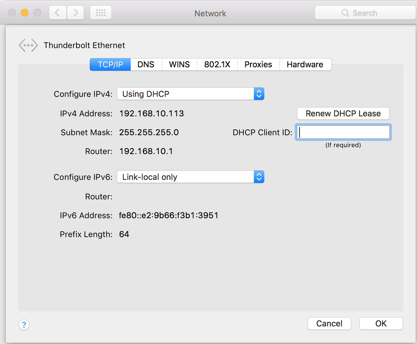Click the Renew DHCP Lease button

(x=343, y=114)
